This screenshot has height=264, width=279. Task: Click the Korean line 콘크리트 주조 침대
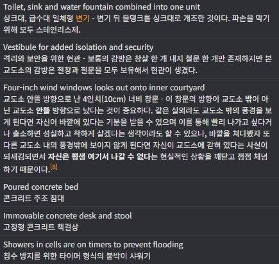tap(34, 199)
